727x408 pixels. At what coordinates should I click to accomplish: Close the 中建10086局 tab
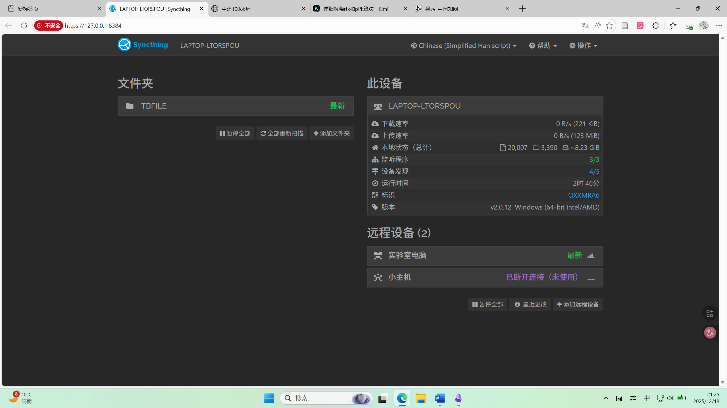(x=303, y=9)
